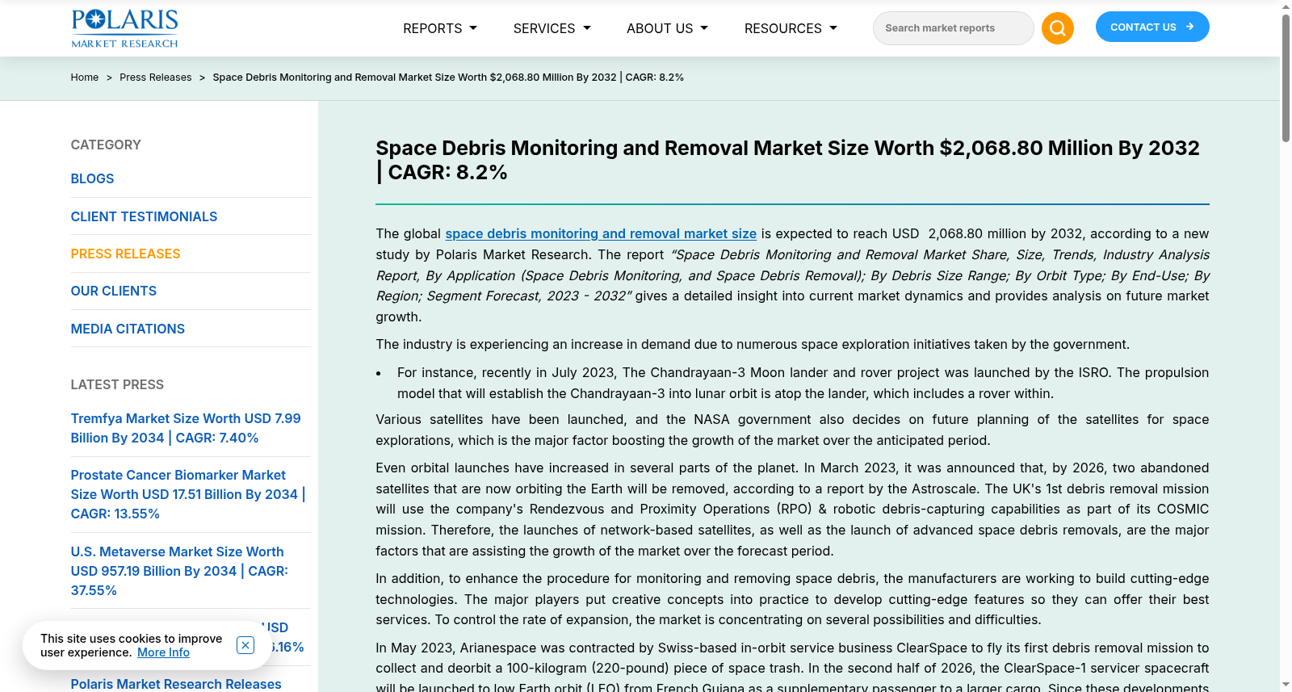Close the cookie notice with X icon

click(245, 645)
